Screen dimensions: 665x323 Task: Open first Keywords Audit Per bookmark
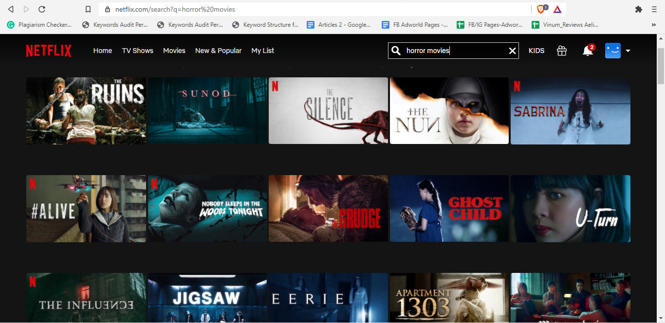(115, 24)
